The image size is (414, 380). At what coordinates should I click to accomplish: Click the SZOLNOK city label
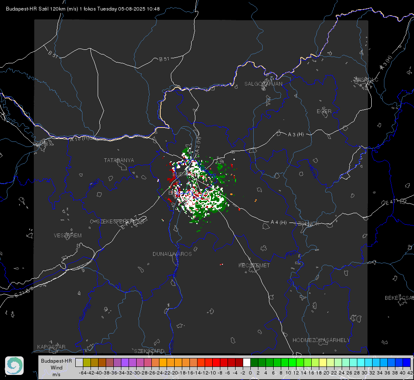click(x=307, y=224)
